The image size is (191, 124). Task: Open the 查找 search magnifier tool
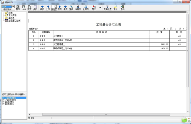(x=71, y=8)
